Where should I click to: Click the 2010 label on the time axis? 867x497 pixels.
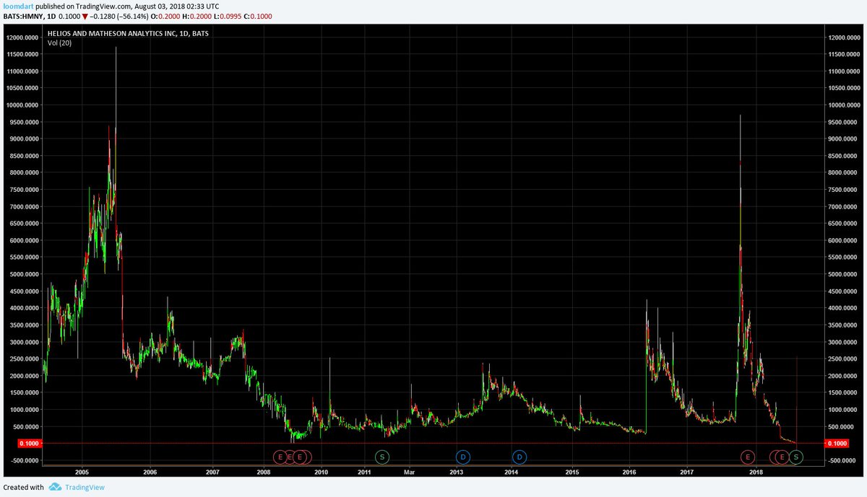point(321,472)
